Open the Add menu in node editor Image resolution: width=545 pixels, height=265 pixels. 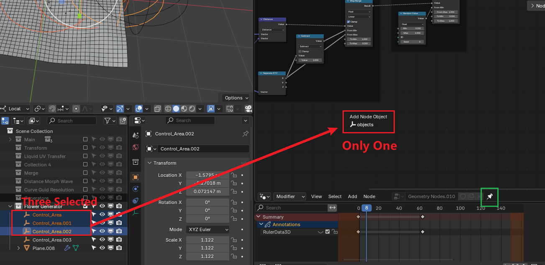(353, 196)
